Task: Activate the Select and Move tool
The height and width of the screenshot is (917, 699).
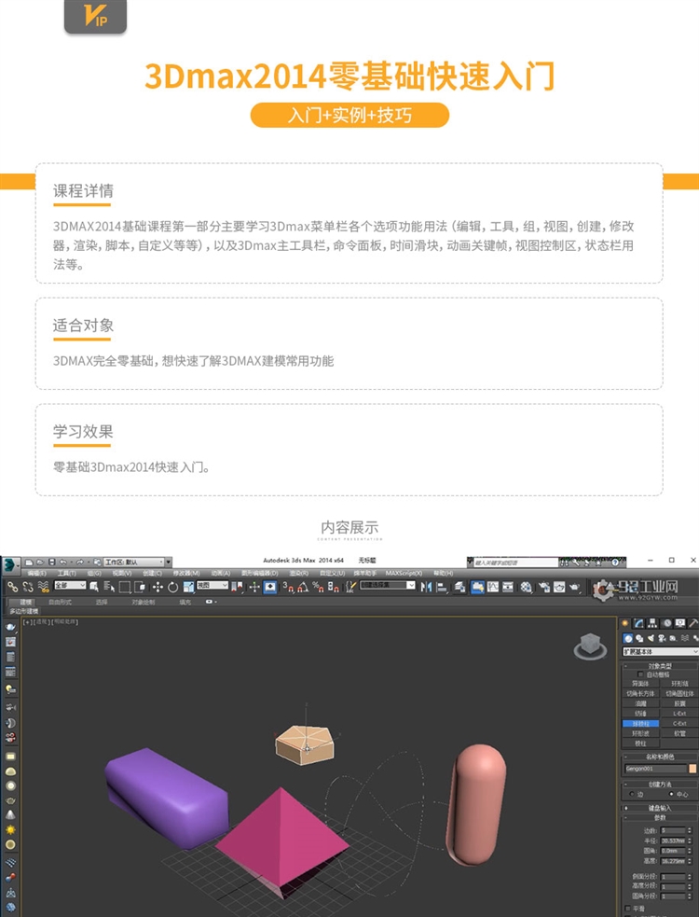Action: [x=158, y=587]
